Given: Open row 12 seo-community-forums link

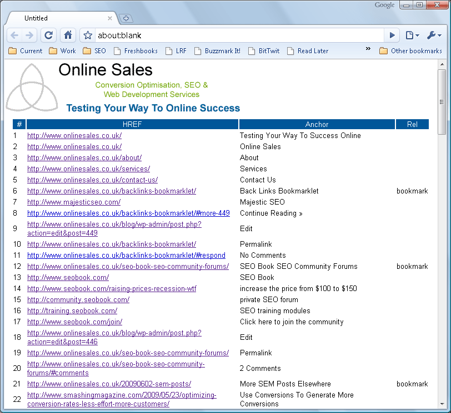Looking at the screenshot, I should [128, 266].
